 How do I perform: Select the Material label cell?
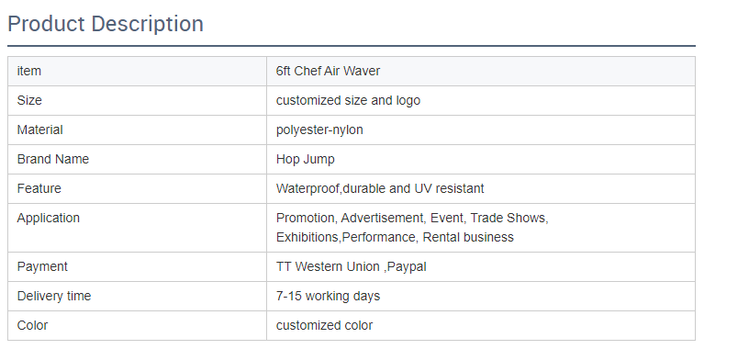pyautogui.click(x=137, y=130)
